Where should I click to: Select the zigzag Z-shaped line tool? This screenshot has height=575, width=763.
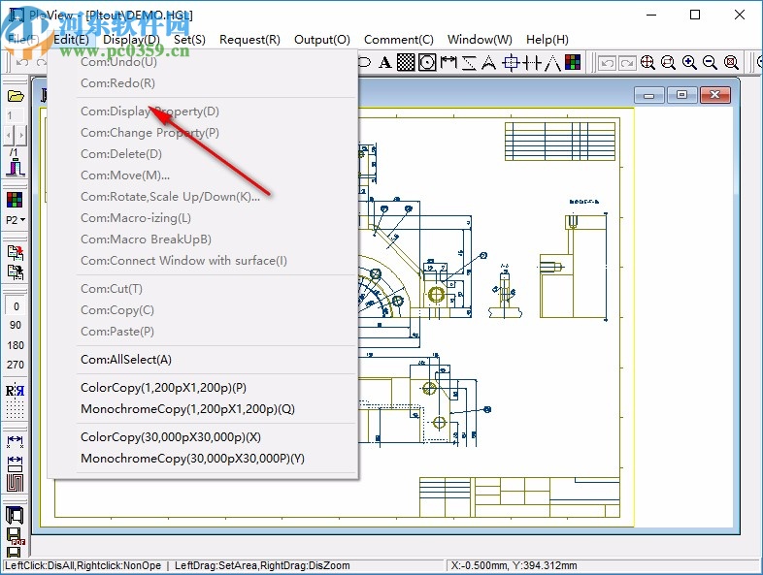click(x=469, y=63)
